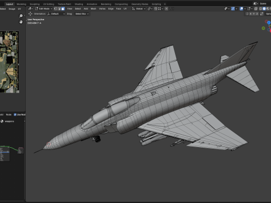271x203 pixels.
Task: Open the mesh edit overlay dropdown
Action: (x=250, y=8)
